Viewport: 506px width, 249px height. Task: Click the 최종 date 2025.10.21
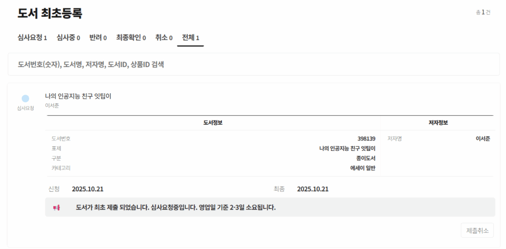point(313,189)
